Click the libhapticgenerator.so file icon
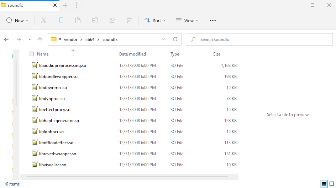This screenshot has width=336, height=188. [x=35, y=120]
